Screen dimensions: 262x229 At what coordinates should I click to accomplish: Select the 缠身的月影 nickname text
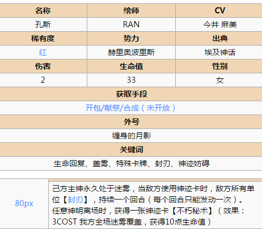click(x=131, y=136)
